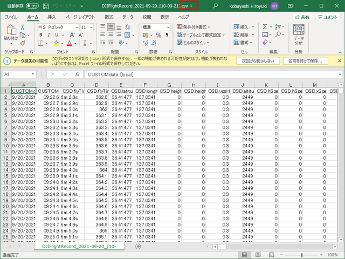Open the cells Format dropdown
The image size is (345, 259).
tap(243, 43)
